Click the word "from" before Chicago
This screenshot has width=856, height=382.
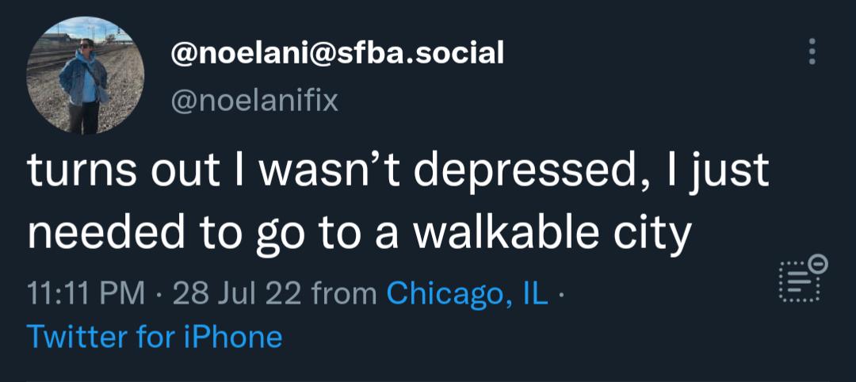tap(345, 294)
